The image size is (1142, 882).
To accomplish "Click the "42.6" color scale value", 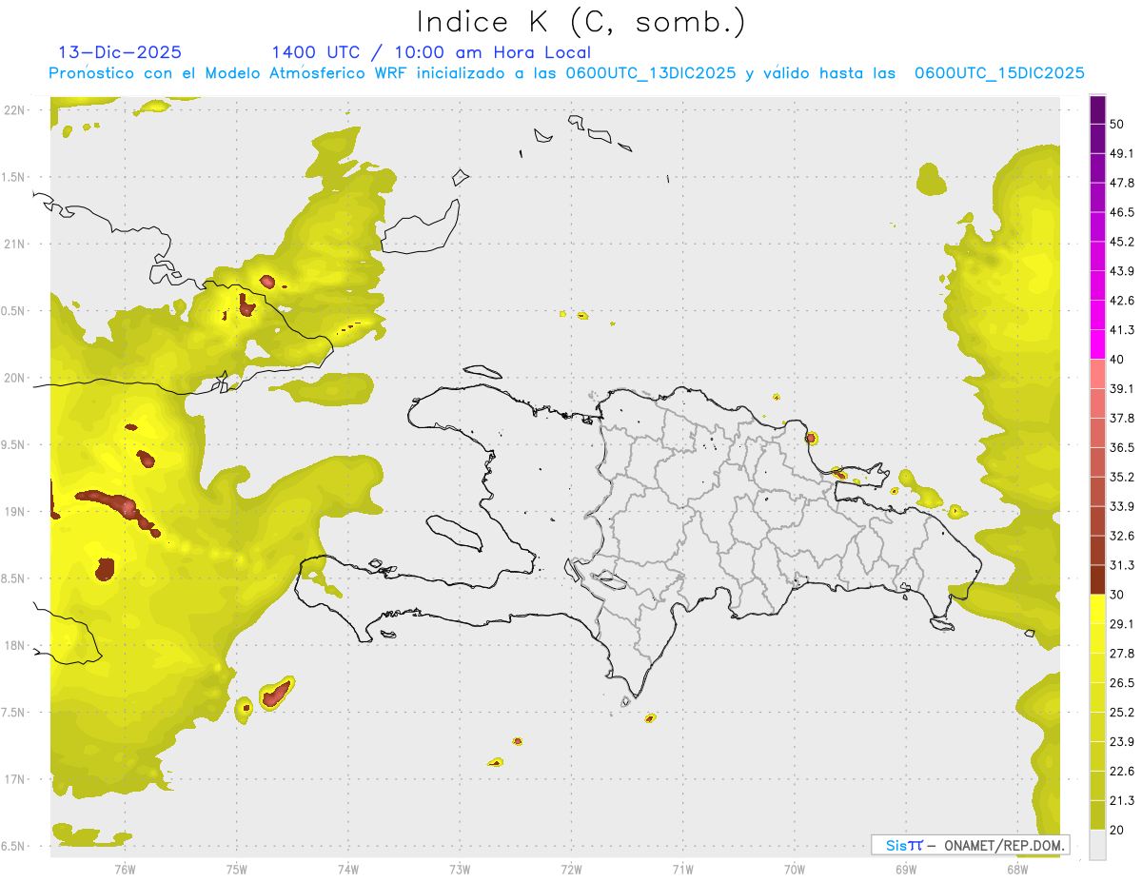I will pyautogui.click(x=1121, y=301).
